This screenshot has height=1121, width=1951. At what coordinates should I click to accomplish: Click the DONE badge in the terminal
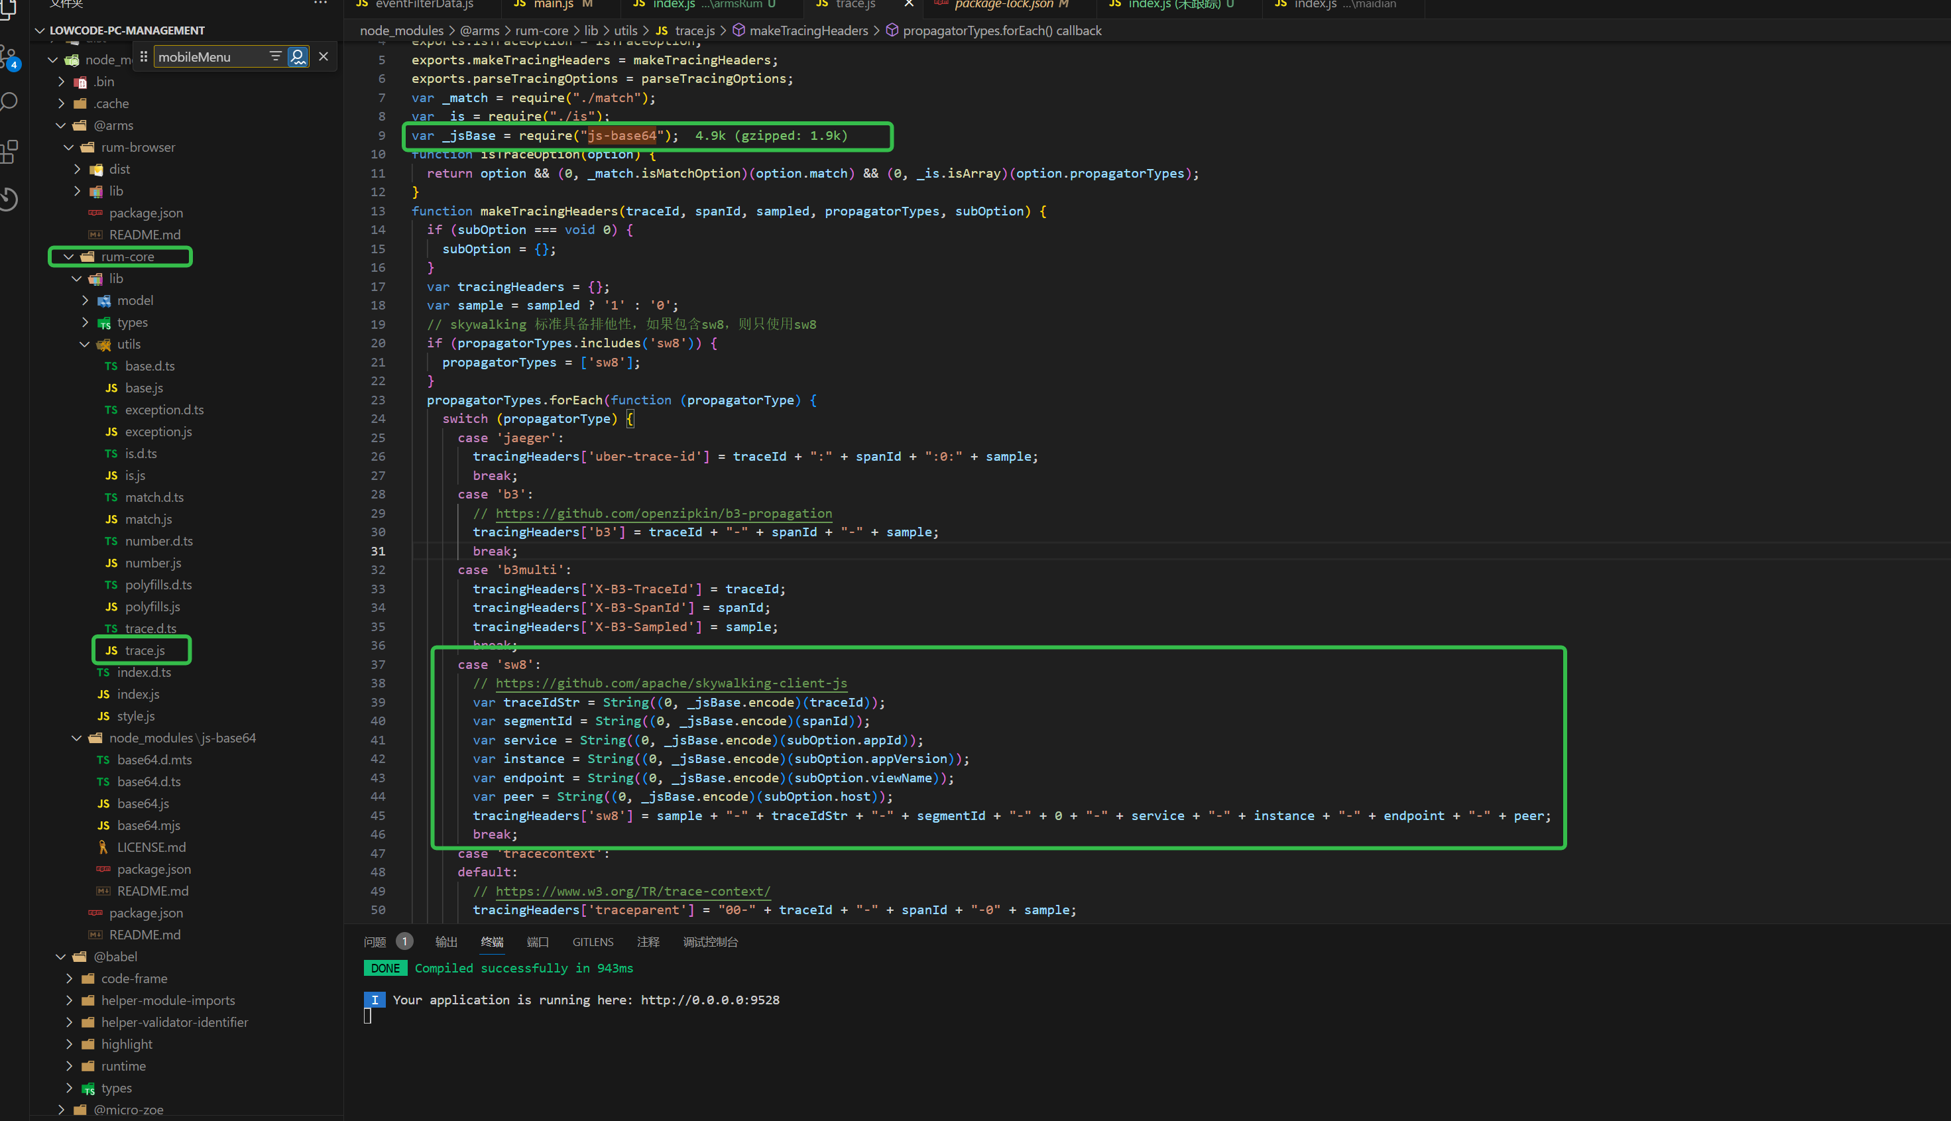click(385, 968)
